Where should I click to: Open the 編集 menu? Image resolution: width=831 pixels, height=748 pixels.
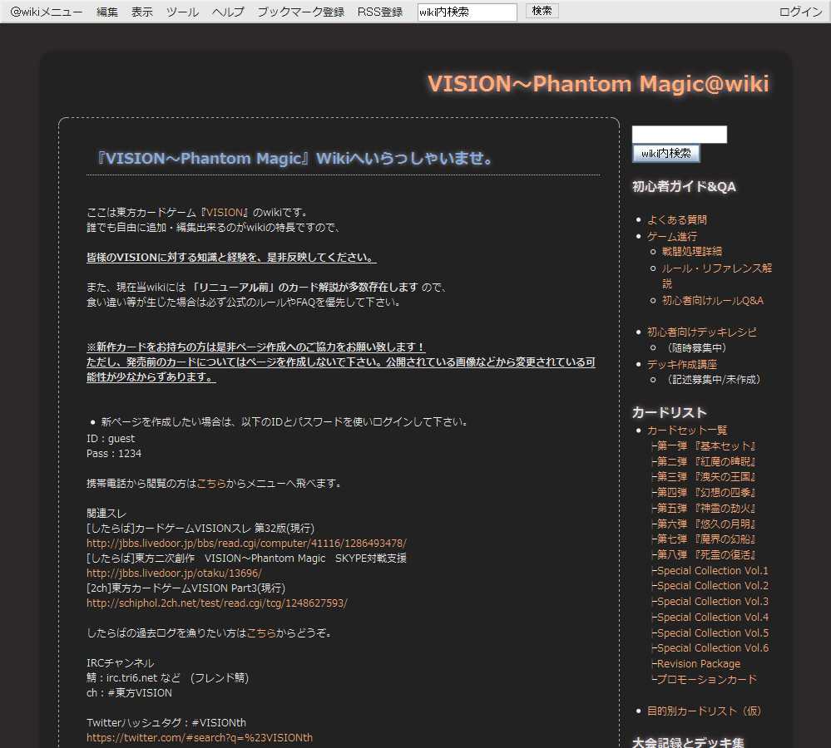[107, 12]
